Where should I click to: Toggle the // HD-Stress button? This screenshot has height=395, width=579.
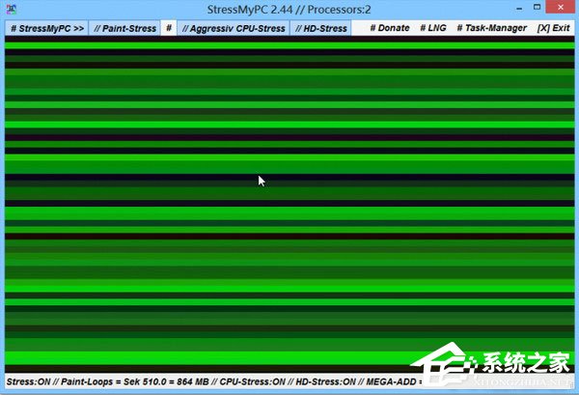pyautogui.click(x=321, y=28)
